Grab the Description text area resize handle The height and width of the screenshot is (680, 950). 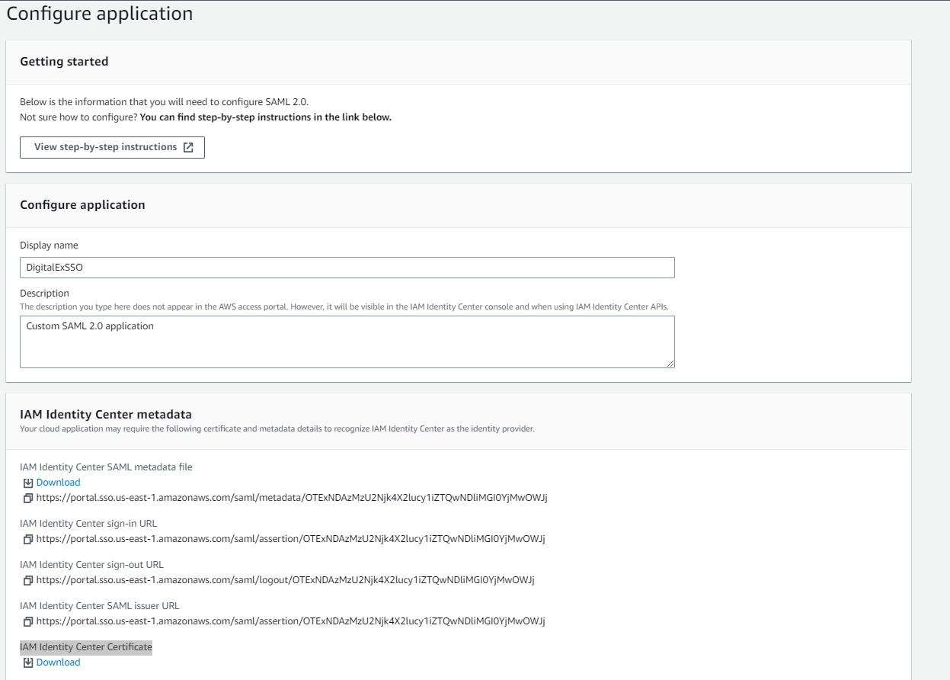tap(670, 364)
